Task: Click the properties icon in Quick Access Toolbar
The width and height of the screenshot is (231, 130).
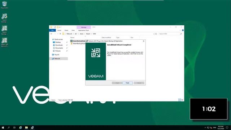Action: 55,27
